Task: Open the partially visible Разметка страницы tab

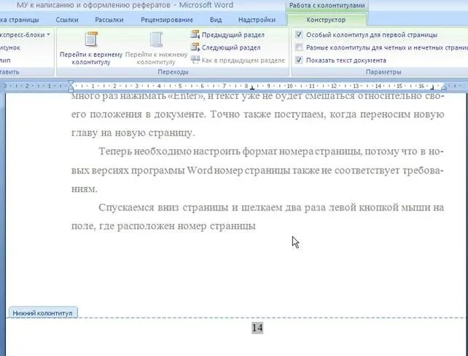Action: [x=20, y=20]
